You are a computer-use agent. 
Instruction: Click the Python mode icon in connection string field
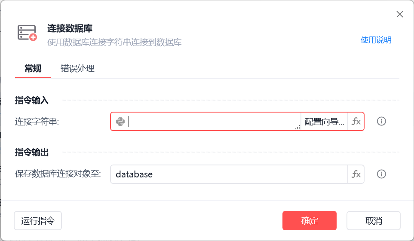point(120,122)
